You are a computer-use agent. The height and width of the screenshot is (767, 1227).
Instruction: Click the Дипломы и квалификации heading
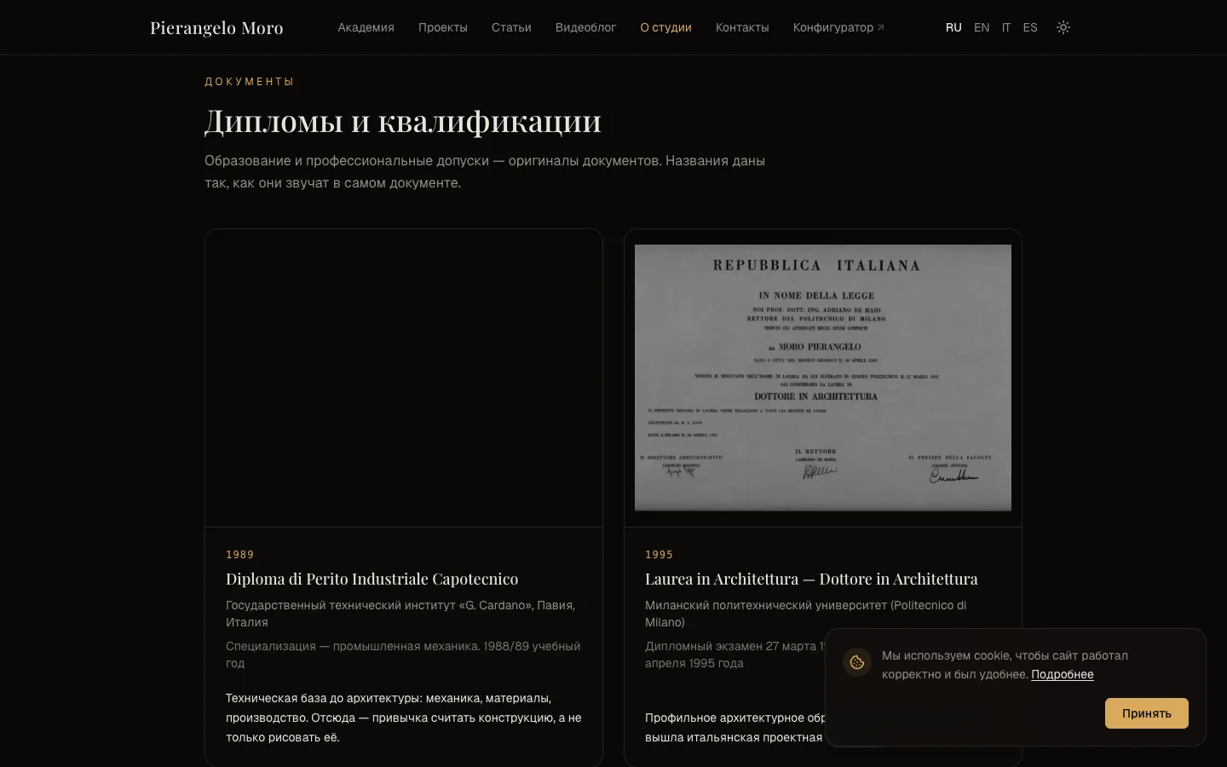(403, 121)
